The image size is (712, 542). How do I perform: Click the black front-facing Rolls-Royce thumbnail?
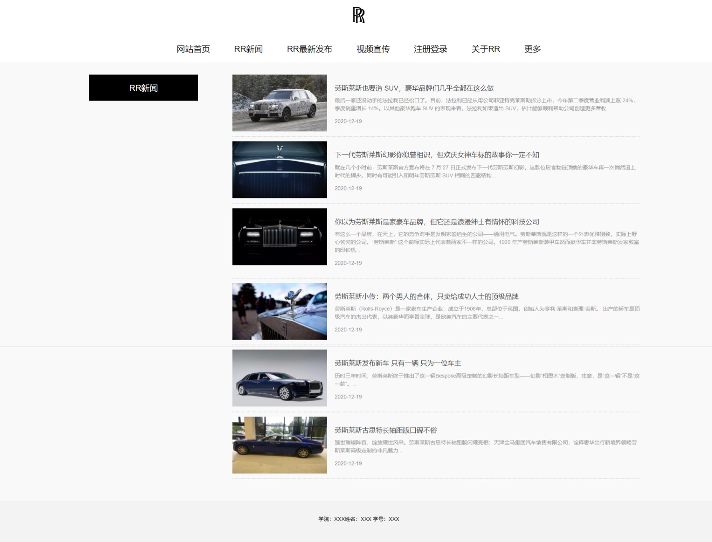coord(280,236)
